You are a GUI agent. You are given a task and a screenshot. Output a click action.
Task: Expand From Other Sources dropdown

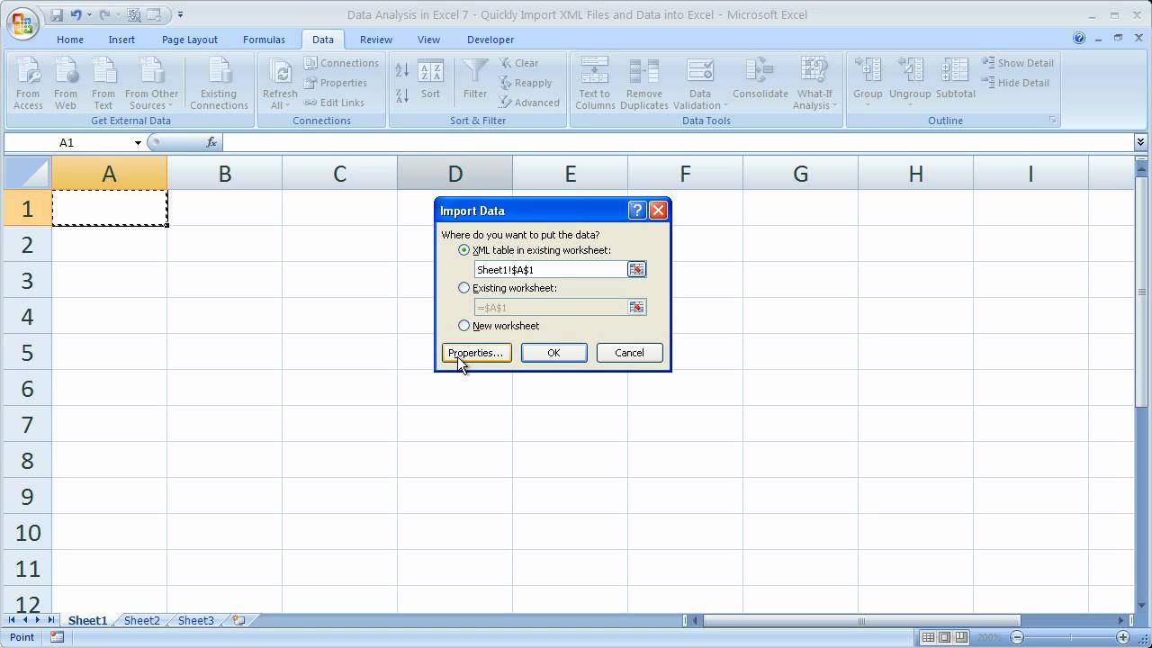151,83
